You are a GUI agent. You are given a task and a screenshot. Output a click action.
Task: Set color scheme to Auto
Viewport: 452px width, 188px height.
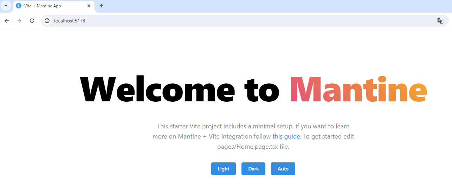(283, 169)
